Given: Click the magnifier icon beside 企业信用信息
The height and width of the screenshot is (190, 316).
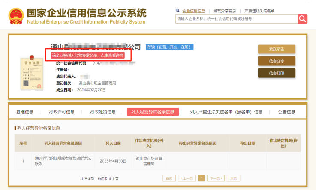Looking at the screenshot, I should click(x=178, y=10).
